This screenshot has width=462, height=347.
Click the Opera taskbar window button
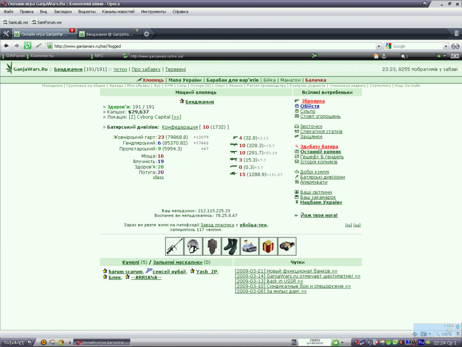(x=102, y=343)
